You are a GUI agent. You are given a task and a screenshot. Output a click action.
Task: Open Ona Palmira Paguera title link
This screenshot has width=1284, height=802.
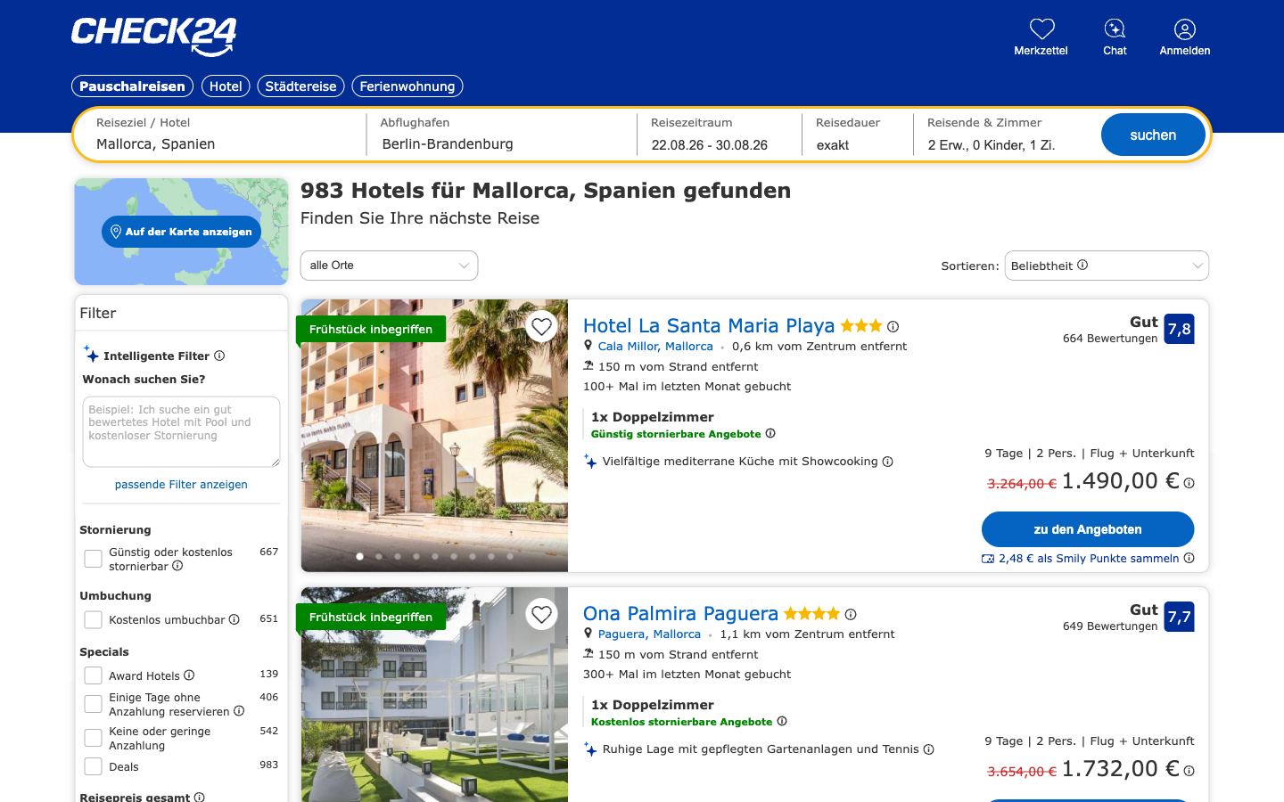pyautogui.click(x=680, y=614)
